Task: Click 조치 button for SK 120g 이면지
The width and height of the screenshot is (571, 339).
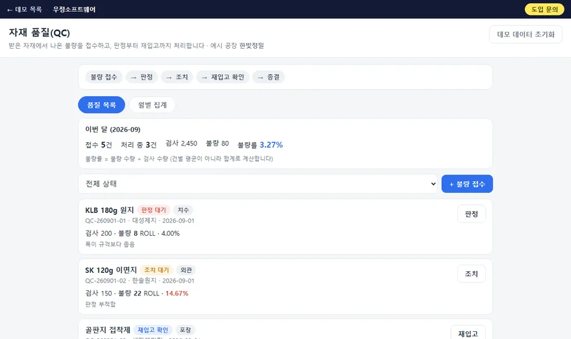Action: (471, 274)
